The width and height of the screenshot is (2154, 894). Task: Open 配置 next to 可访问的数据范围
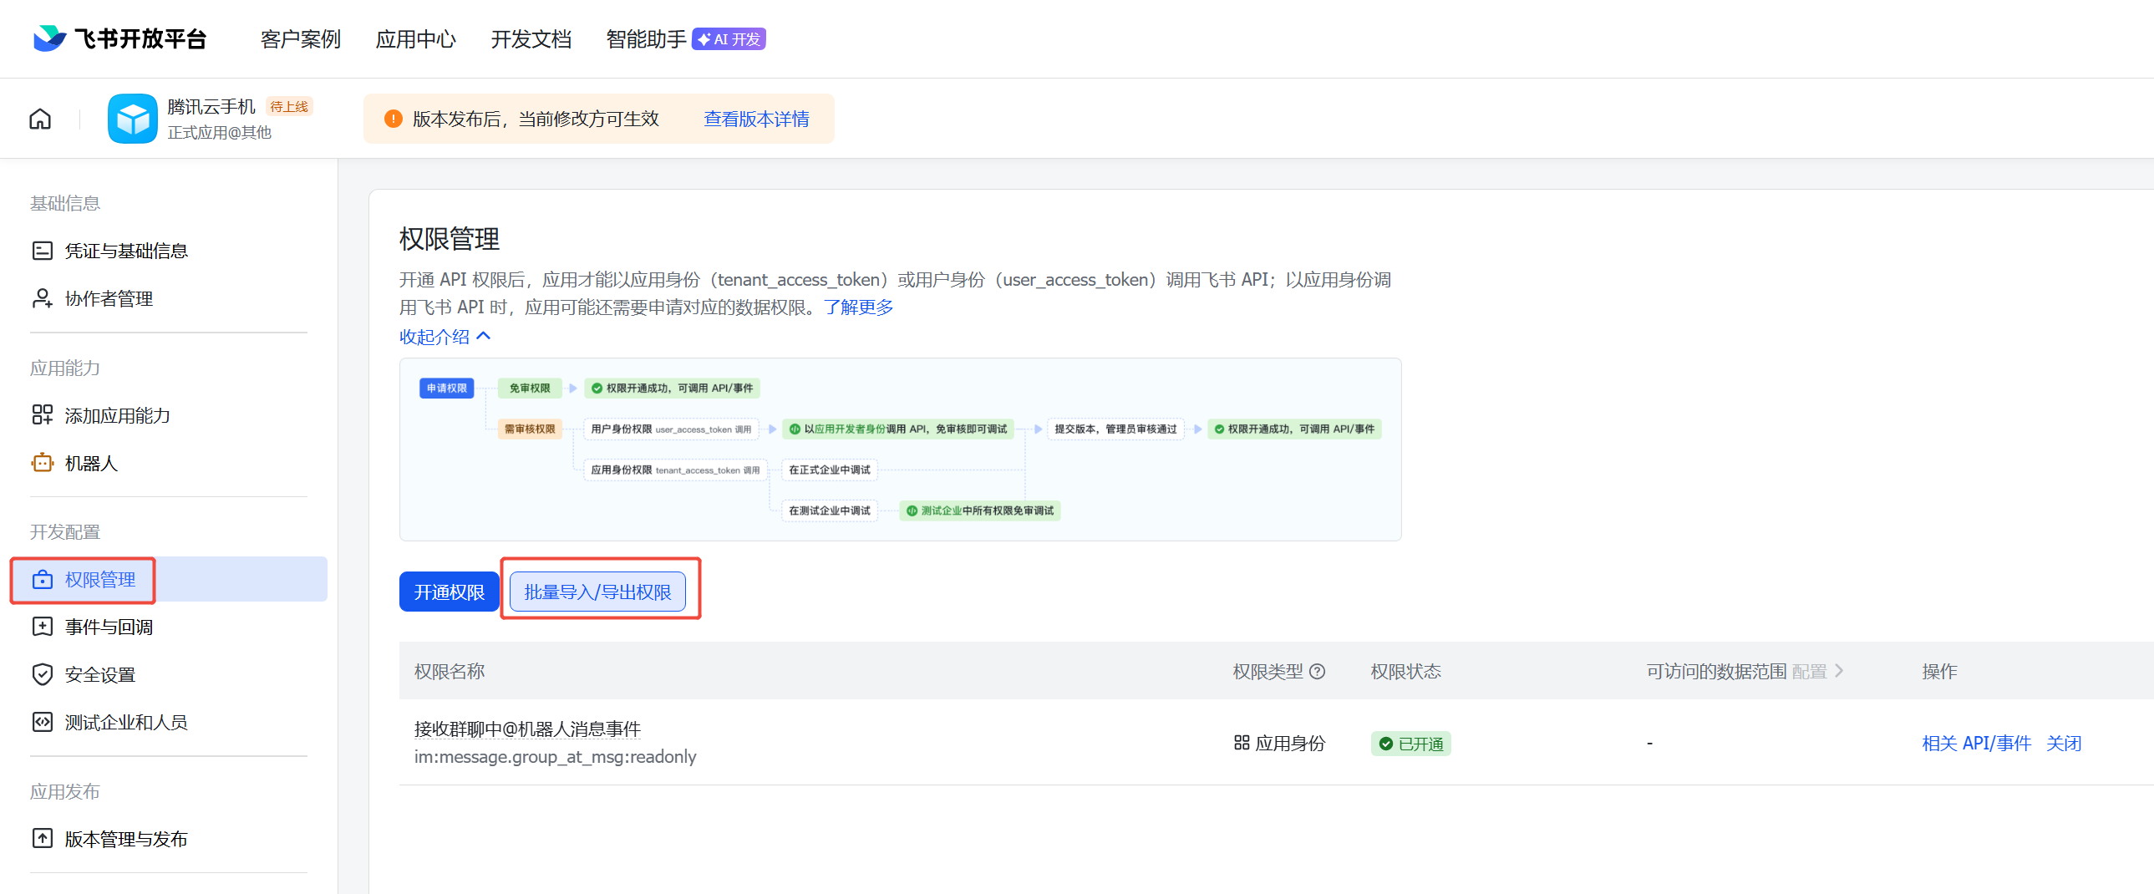1816,672
